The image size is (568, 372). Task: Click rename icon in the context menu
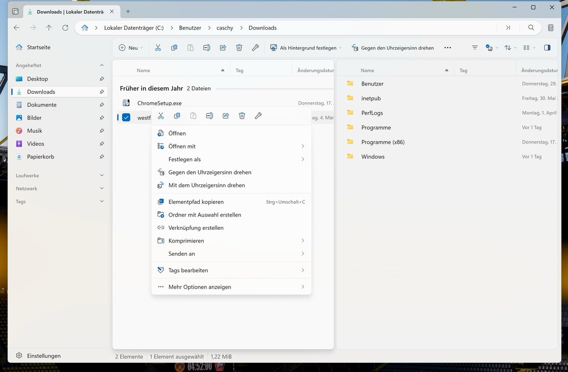[209, 116]
